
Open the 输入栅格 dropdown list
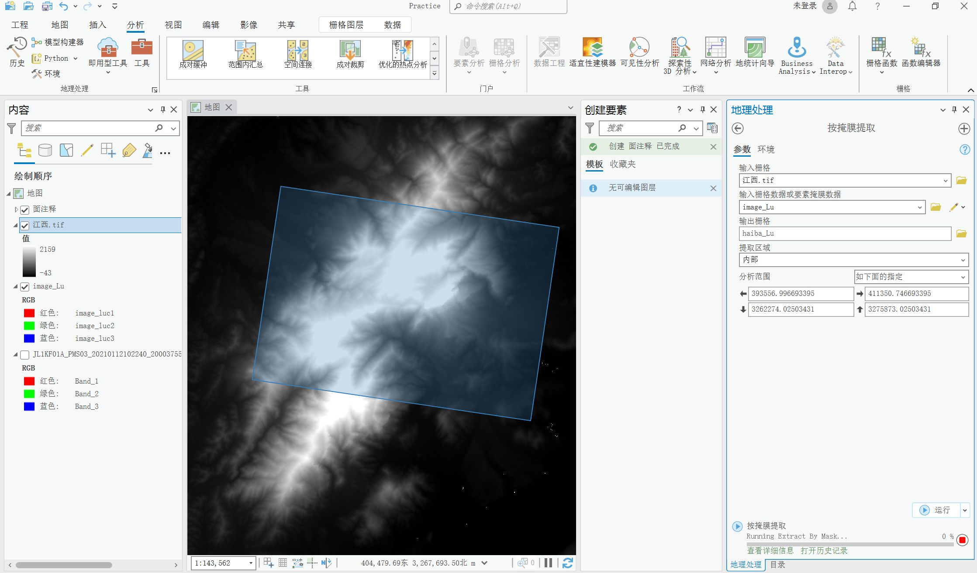(945, 181)
